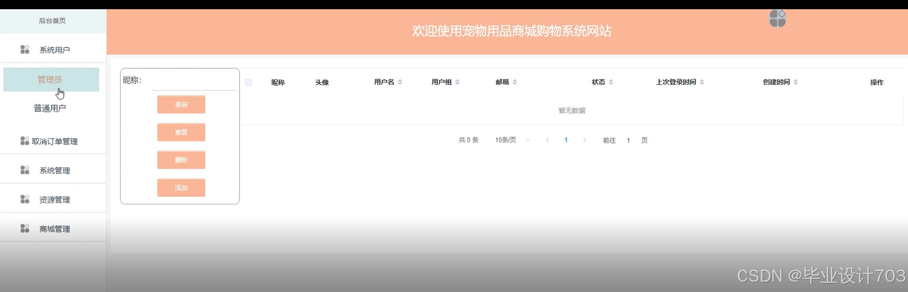Click page number 1 in pagination
This screenshot has height=292, width=908.
566,140
